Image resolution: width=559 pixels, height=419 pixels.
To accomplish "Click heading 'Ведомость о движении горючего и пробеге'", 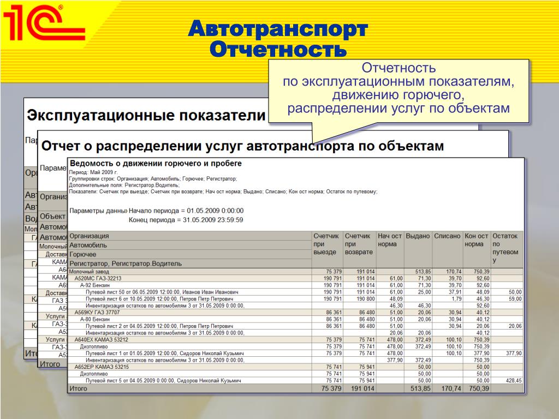I will click(156, 164).
